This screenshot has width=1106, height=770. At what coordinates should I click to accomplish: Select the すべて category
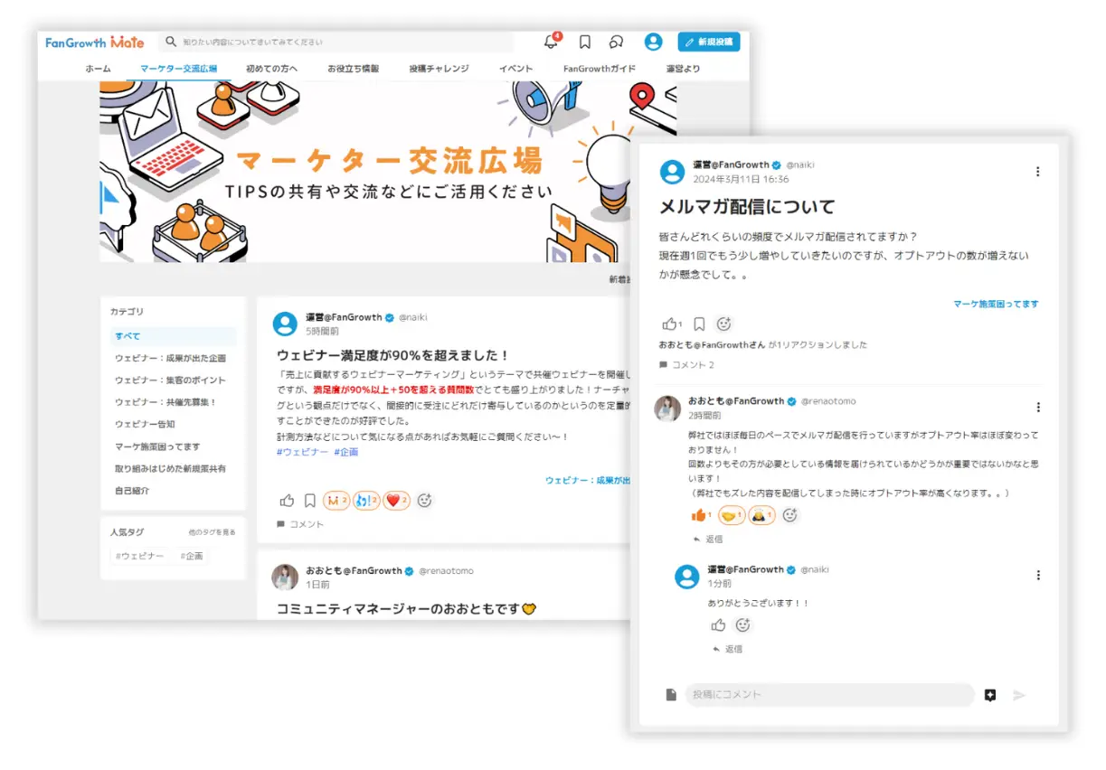173,336
